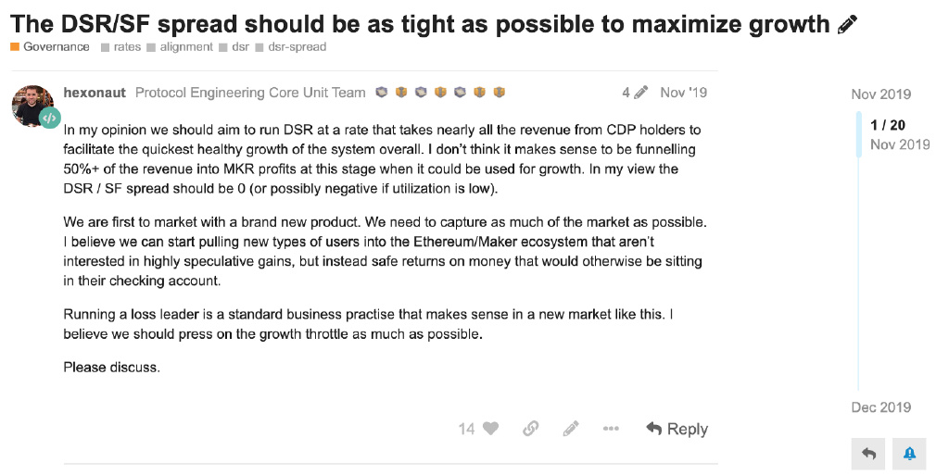This screenshot has width=949, height=475.
Task: Jump to Nov 2019 at the timeline's start
Action: point(880,94)
